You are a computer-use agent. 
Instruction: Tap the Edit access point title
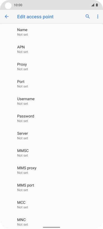coord(35,17)
